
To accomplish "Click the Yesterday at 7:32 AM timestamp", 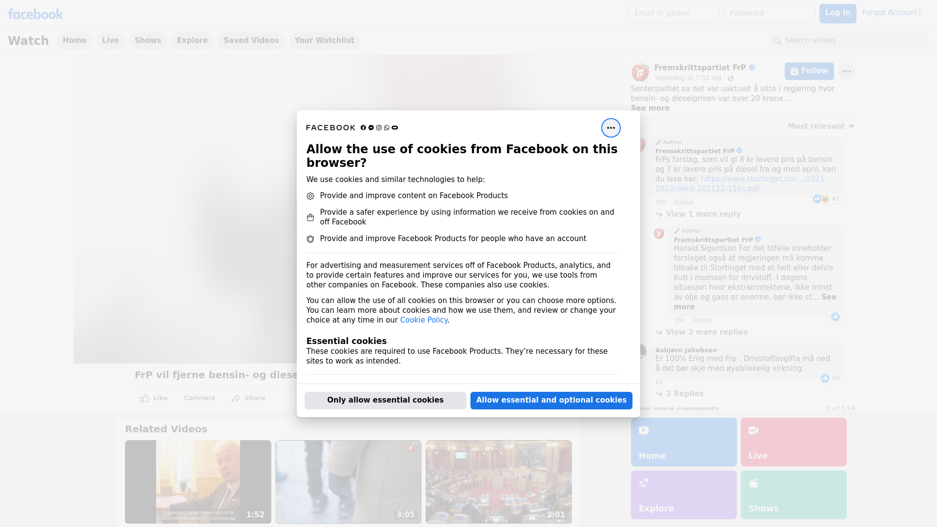I will point(688,78).
